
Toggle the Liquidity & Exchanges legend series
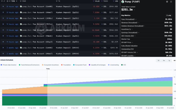tap(97, 65)
